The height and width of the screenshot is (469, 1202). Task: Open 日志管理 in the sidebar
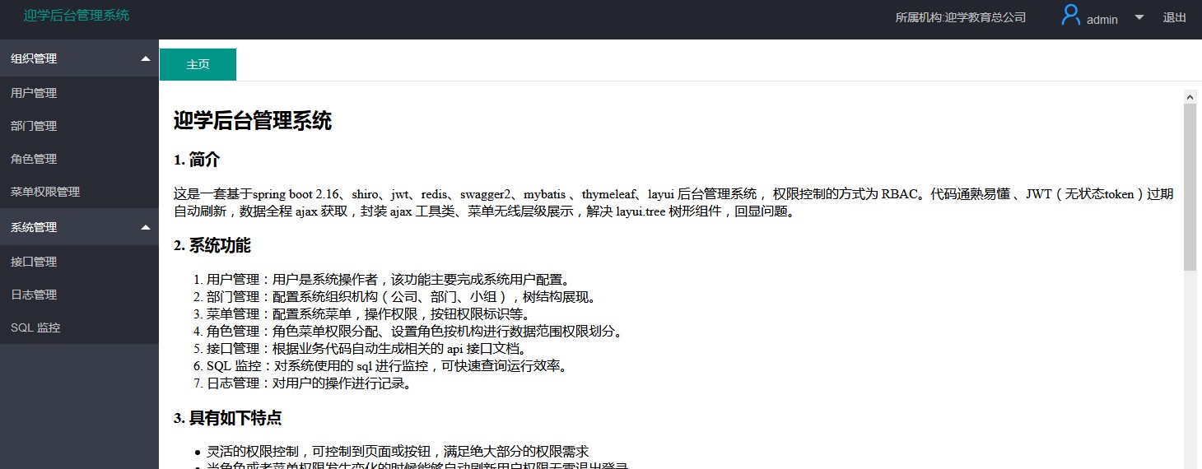tap(79, 295)
